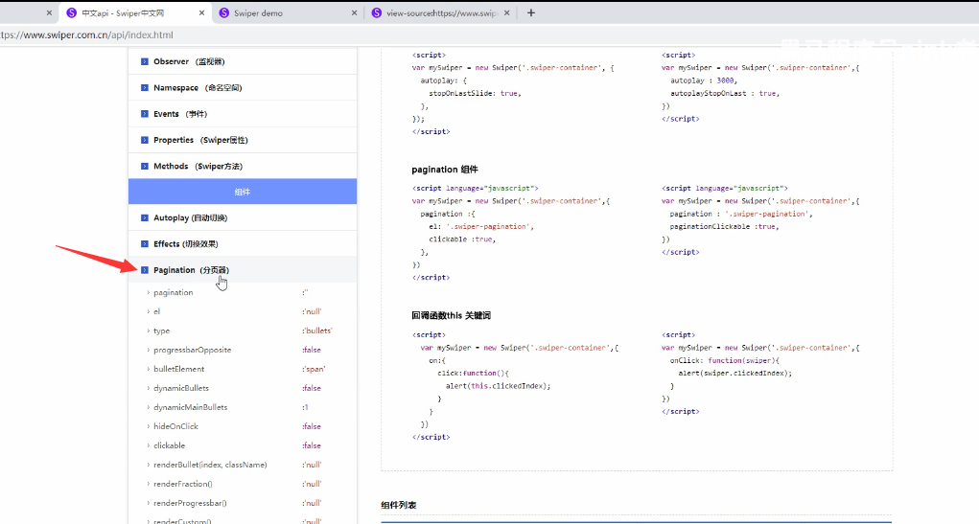Screen dimensions: 979x524
Task: Click the blue square icon beside Pagination
Action: (144, 270)
